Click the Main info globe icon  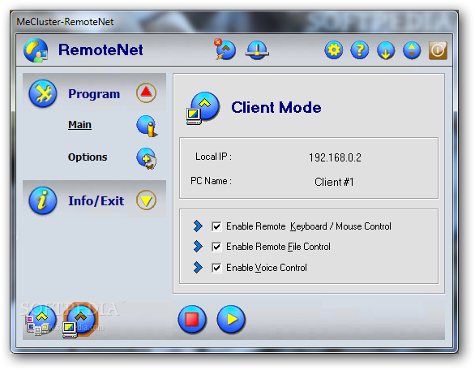click(147, 126)
